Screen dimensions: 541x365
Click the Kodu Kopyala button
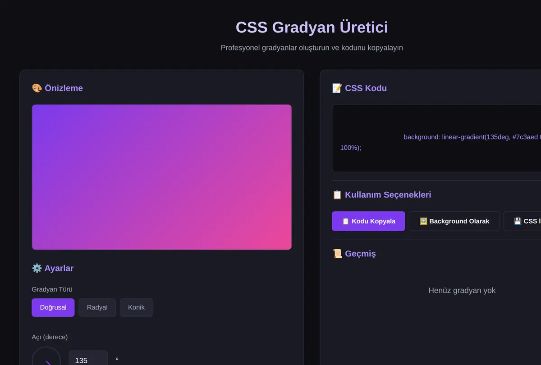pos(368,221)
